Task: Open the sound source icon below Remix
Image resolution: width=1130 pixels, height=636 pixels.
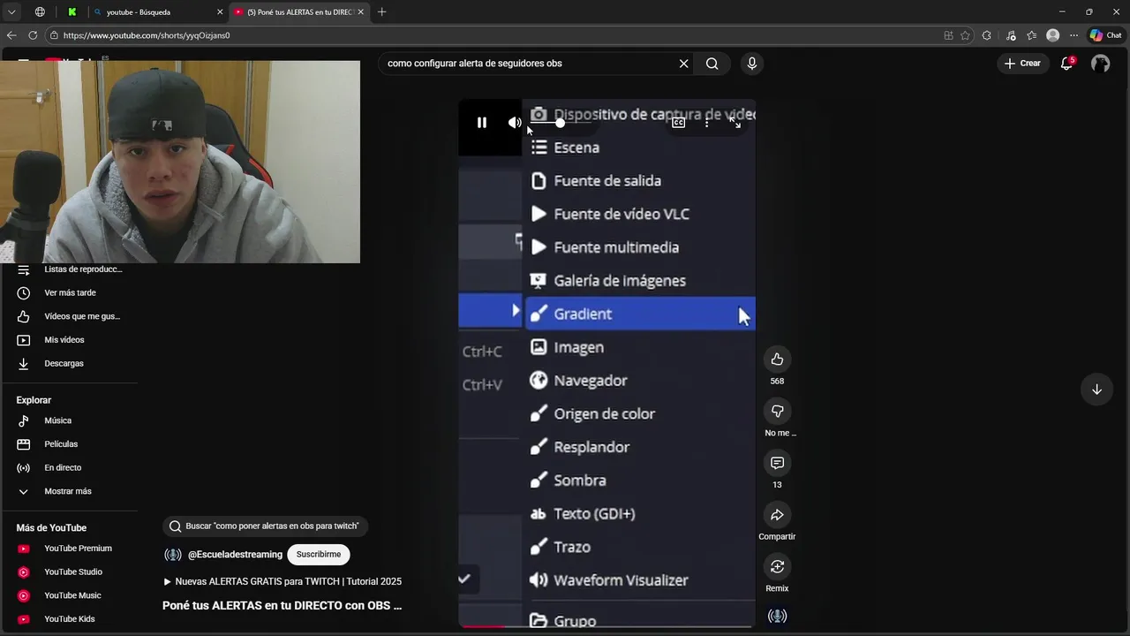Action: coord(777,616)
